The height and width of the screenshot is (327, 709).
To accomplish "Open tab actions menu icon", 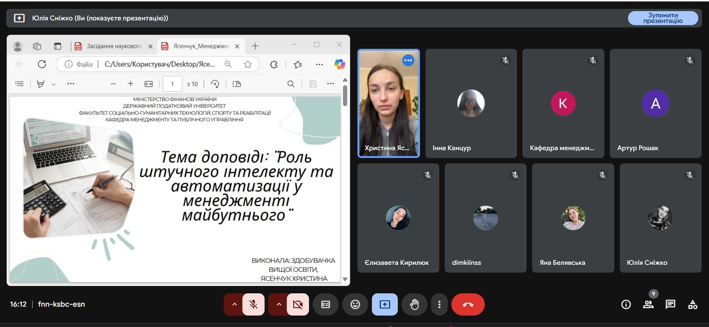I will pos(57,46).
